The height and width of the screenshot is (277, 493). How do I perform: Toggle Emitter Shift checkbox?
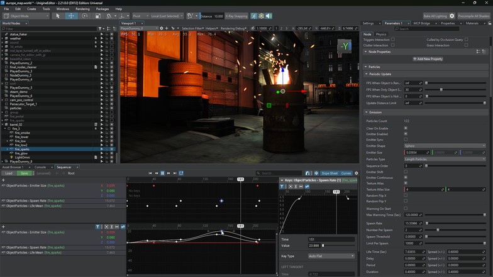pos(406,172)
